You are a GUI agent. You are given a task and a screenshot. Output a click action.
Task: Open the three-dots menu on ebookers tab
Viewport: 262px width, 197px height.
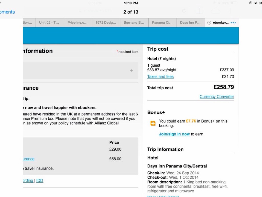click(233, 23)
